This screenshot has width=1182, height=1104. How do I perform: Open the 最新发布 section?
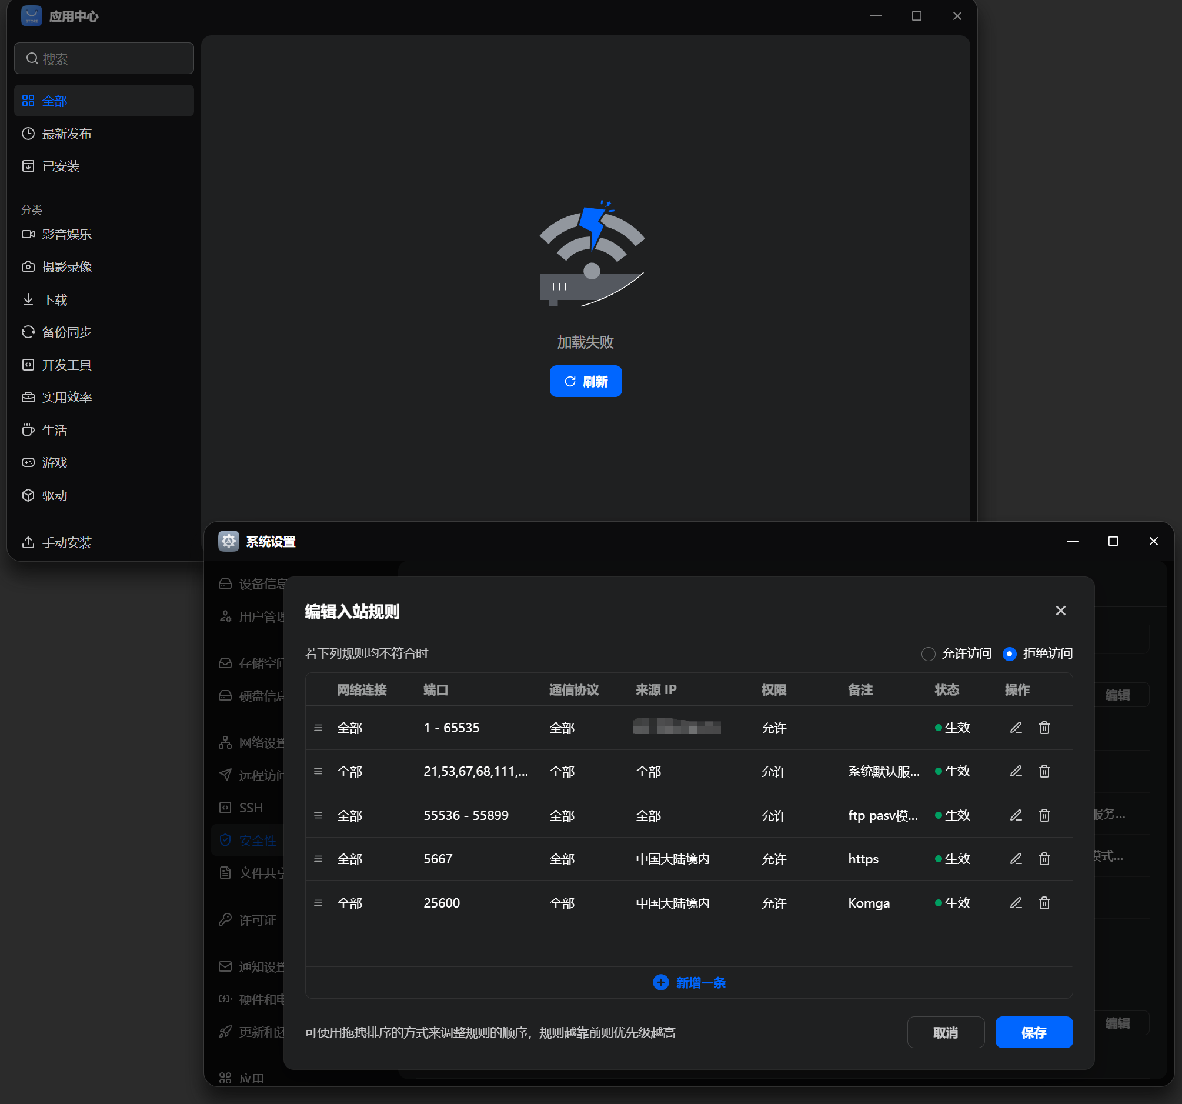66,134
